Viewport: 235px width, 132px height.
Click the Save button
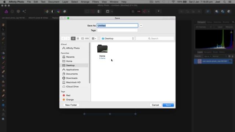click(x=168, y=105)
